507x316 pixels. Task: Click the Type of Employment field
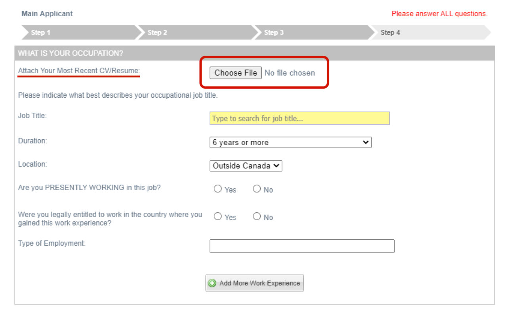click(302, 246)
